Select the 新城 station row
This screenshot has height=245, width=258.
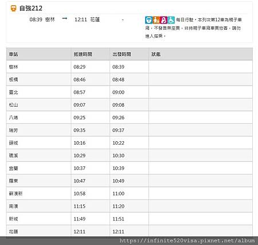tap(130, 219)
